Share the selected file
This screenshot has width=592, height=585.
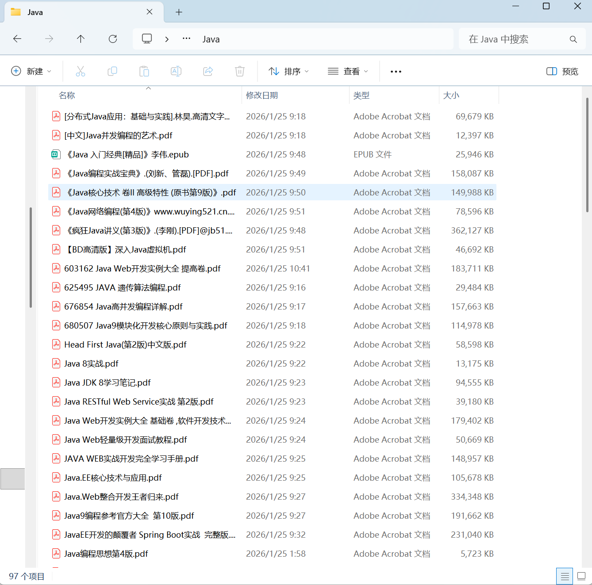208,71
